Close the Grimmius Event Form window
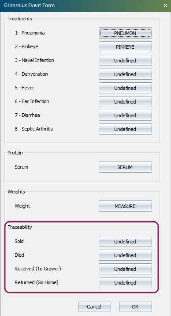Screen dimensions: 171x316 [x=165, y=5]
